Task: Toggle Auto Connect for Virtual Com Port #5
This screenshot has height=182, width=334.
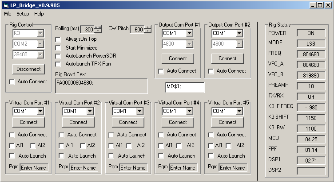Action: pyautogui.click(x=211, y=135)
